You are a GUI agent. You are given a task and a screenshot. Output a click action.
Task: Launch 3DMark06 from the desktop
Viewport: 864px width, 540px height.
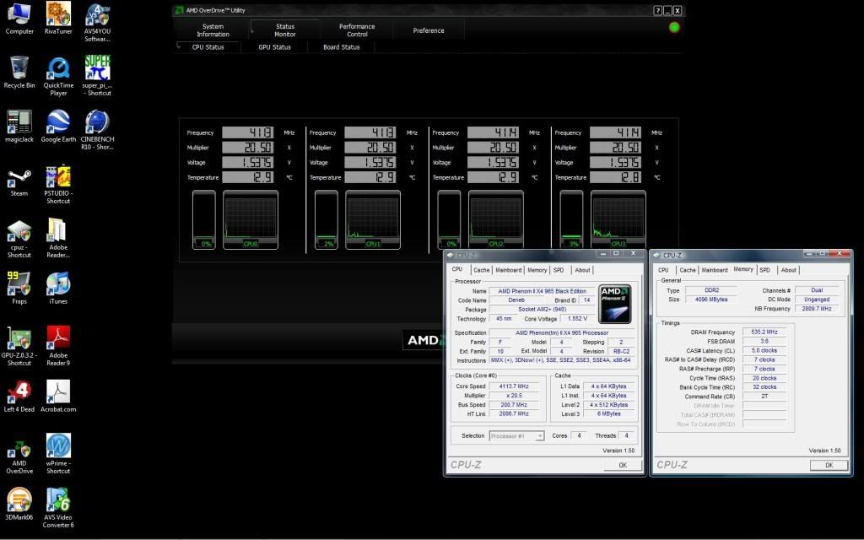(x=19, y=505)
